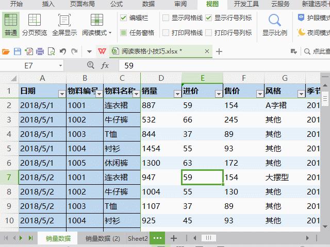Switch to sheet tab 销量数据 (2)
The height and width of the screenshot is (247, 330).
coord(103,238)
